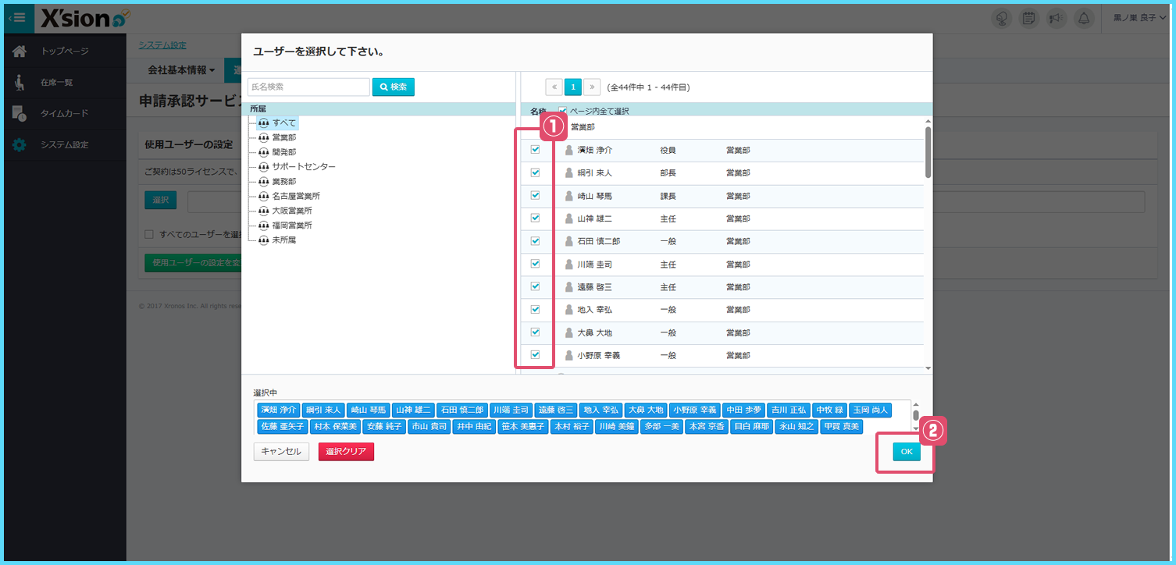
Task: Click the OK button
Action: click(x=906, y=451)
